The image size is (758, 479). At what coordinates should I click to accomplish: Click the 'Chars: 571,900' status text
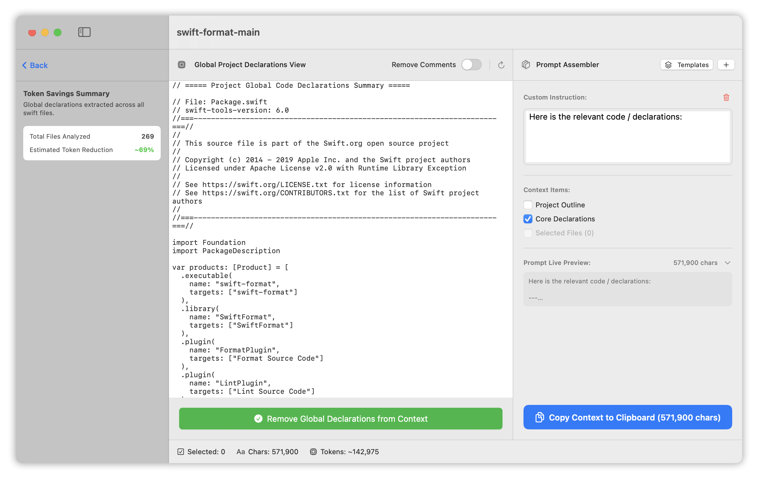(x=273, y=452)
